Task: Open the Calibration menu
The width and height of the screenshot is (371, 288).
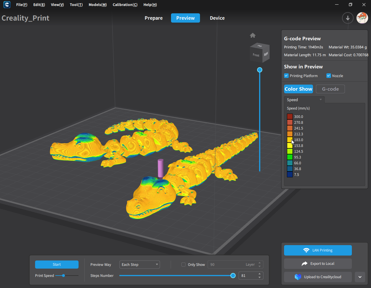Action: pyautogui.click(x=125, y=5)
